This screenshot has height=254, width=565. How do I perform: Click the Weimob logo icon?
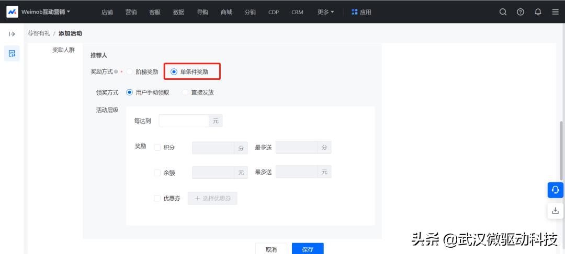click(12, 12)
